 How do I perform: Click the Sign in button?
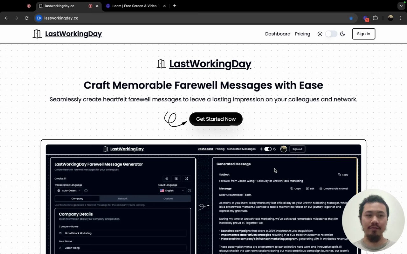tap(363, 34)
